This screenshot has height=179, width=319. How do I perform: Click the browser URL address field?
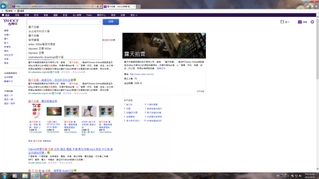[53, 6]
